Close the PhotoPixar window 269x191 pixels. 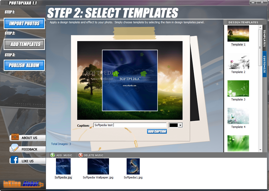point(262,2)
